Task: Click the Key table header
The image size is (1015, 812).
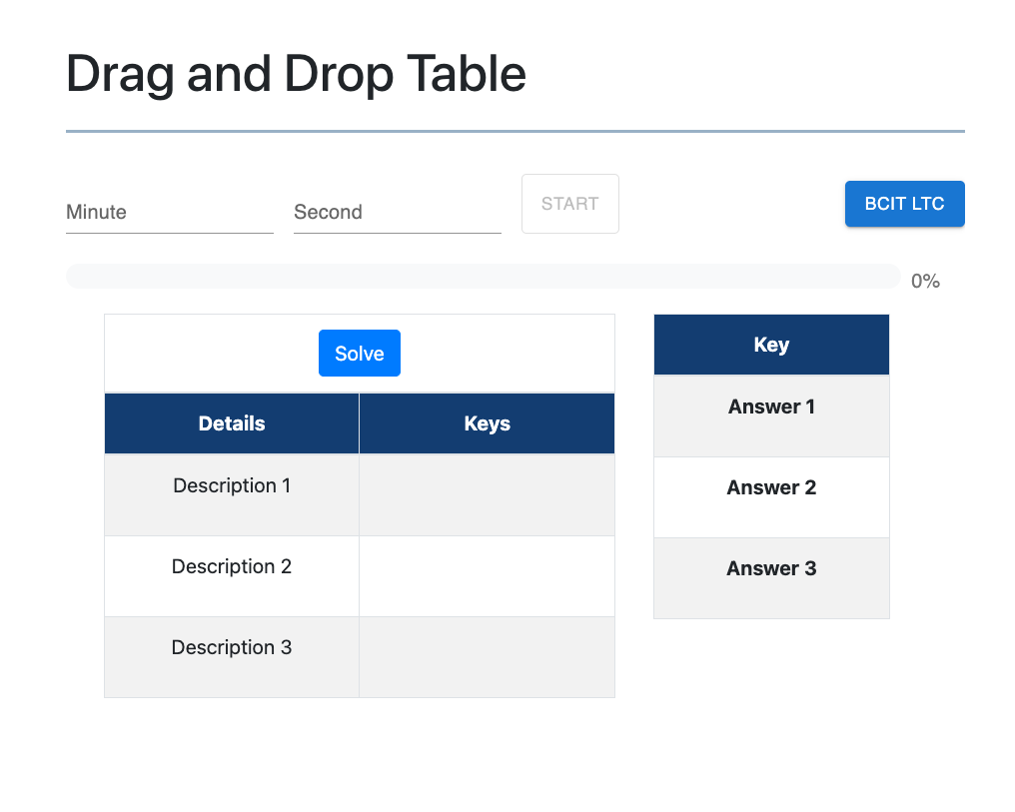Action: pyautogui.click(x=770, y=344)
